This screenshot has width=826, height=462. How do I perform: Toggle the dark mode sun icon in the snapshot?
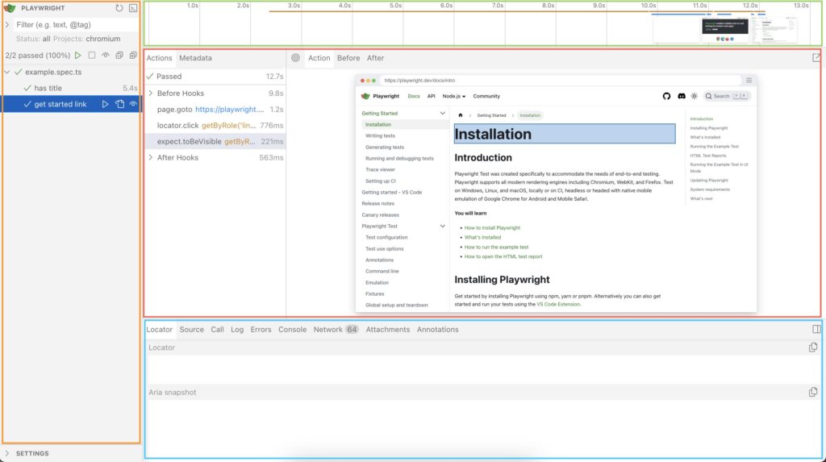click(x=695, y=96)
